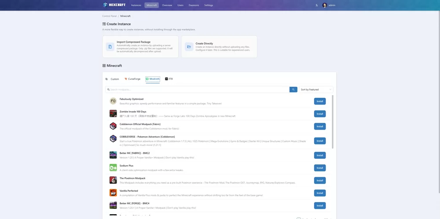Open the admin avatar profile menu
Image resolution: width=440 pixels, height=219 pixels.
pyautogui.click(x=325, y=5)
